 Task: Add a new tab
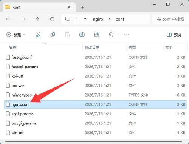[82, 7]
